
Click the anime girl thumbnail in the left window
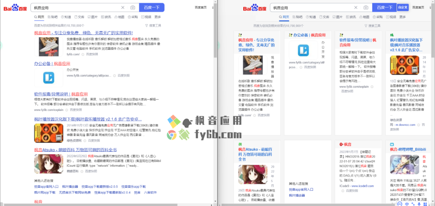[49, 164]
